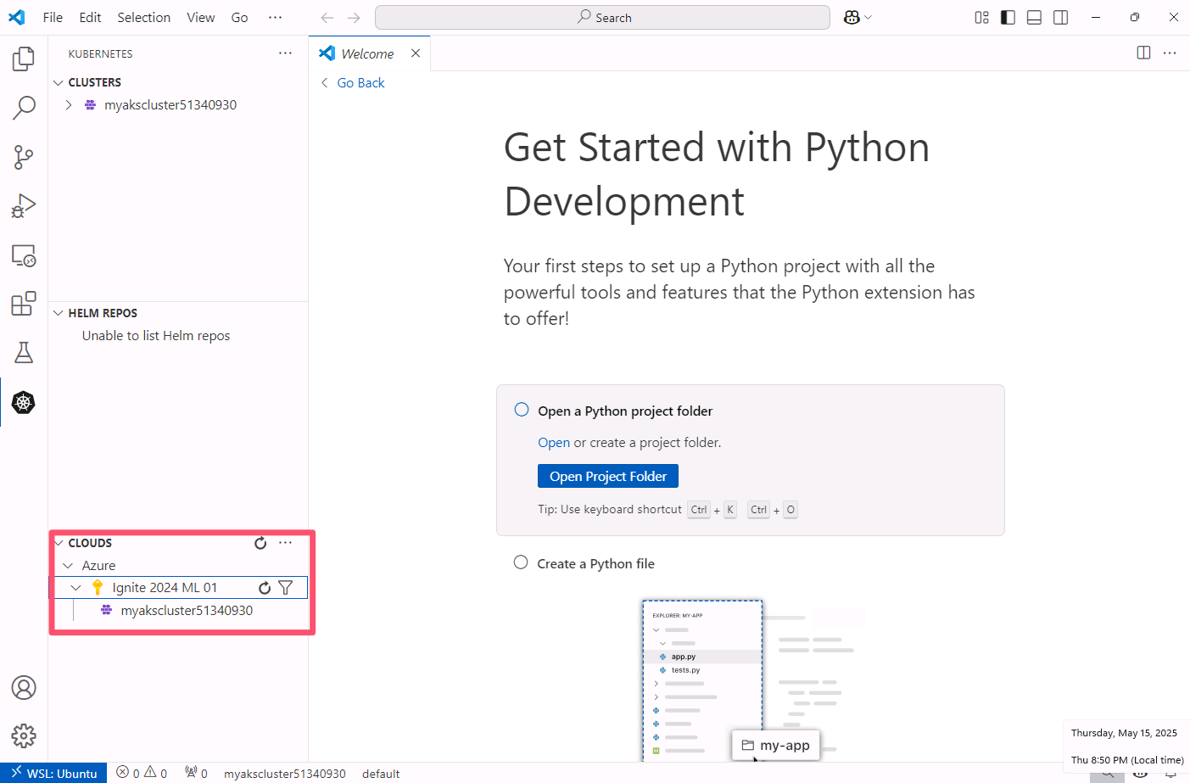The width and height of the screenshot is (1190, 783).
Task: Click filter icon on Ignite 2024 ML 01
Action: [286, 588]
